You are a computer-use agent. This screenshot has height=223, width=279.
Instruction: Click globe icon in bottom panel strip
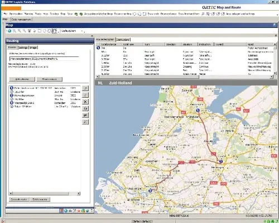[x=66, y=211]
